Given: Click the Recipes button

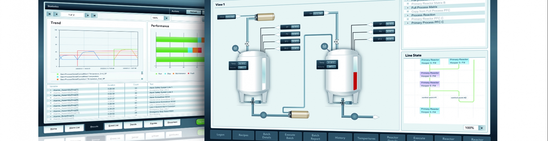Looking at the screenshot, I should [243, 135].
